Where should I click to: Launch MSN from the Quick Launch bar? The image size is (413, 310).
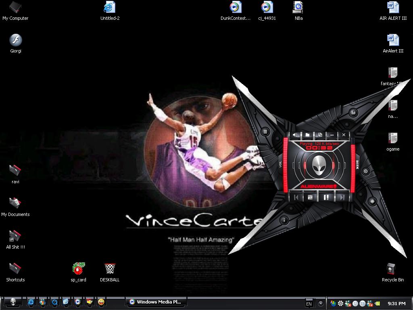[42, 302]
